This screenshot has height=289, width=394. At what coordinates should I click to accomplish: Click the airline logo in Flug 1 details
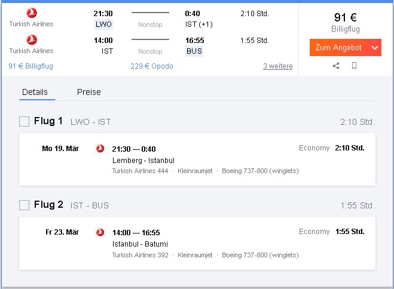point(100,149)
